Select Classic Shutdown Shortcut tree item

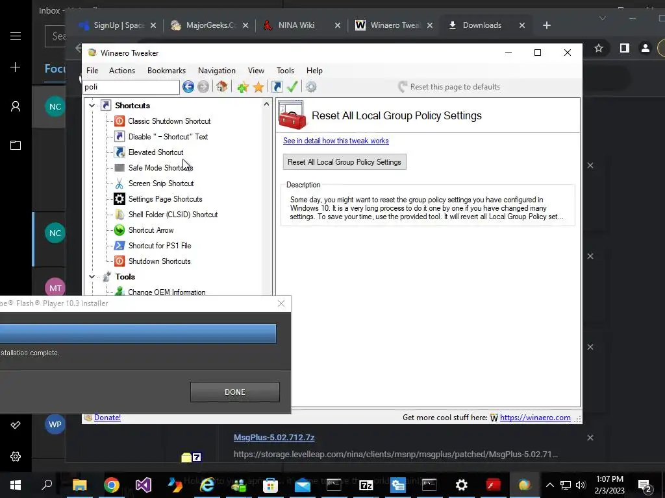pyautogui.click(x=169, y=121)
